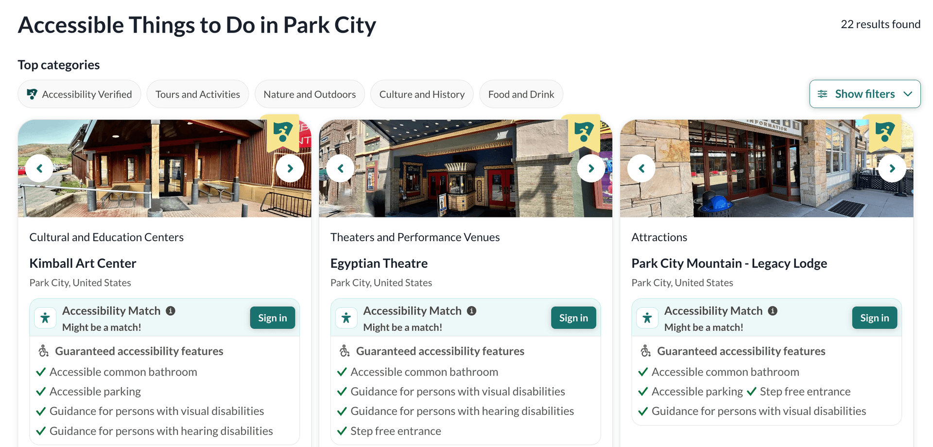Open Accessibility Match info for Legacy Lodge

[773, 311]
